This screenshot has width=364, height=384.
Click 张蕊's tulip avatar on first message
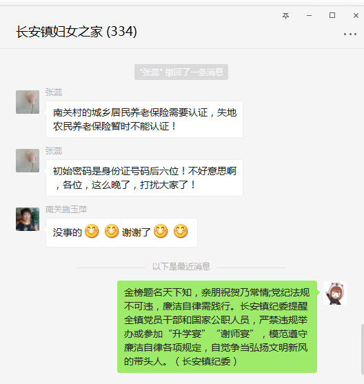[x=28, y=102]
